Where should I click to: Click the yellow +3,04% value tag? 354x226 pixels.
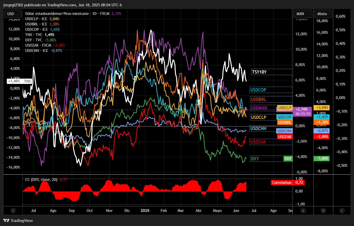point(322,108)
